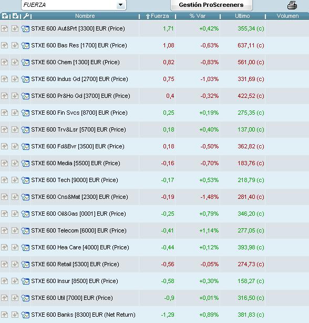Open chart icon for STXE 600 Aut&Prt
309x323 pixels.
click(25, 28)
